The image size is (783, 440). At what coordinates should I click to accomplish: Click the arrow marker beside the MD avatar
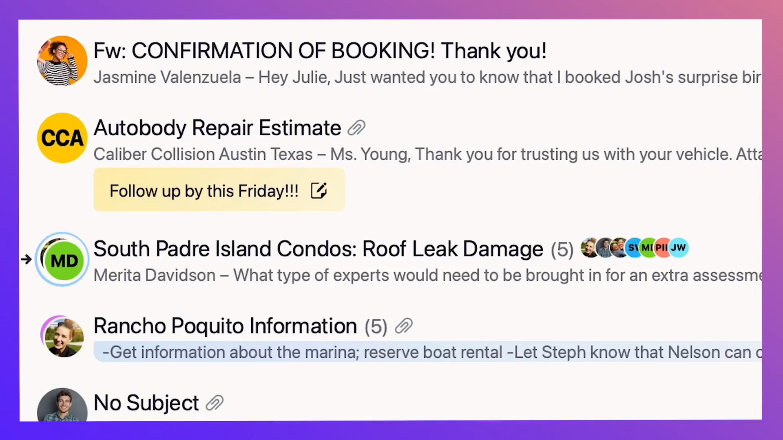(26, 259)
